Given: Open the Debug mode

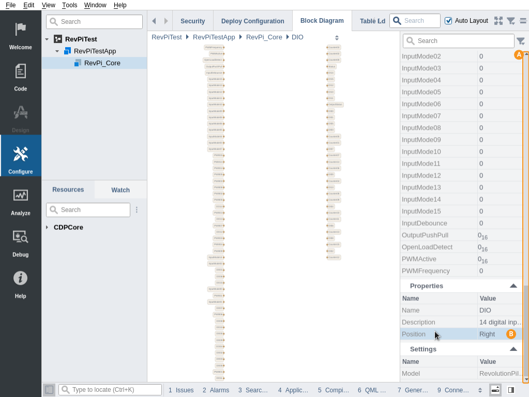Looking at the screenshot, I should point(21,242).
